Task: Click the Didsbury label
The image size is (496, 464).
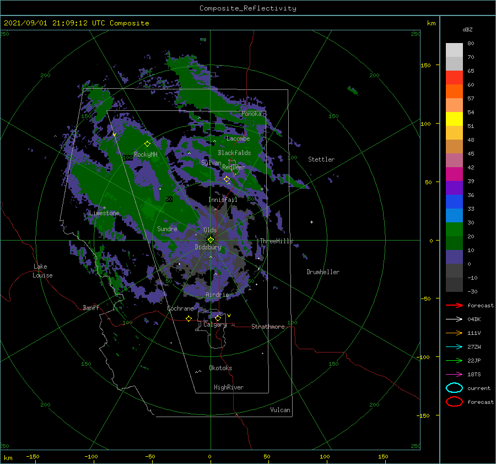Action: point(208,247)
